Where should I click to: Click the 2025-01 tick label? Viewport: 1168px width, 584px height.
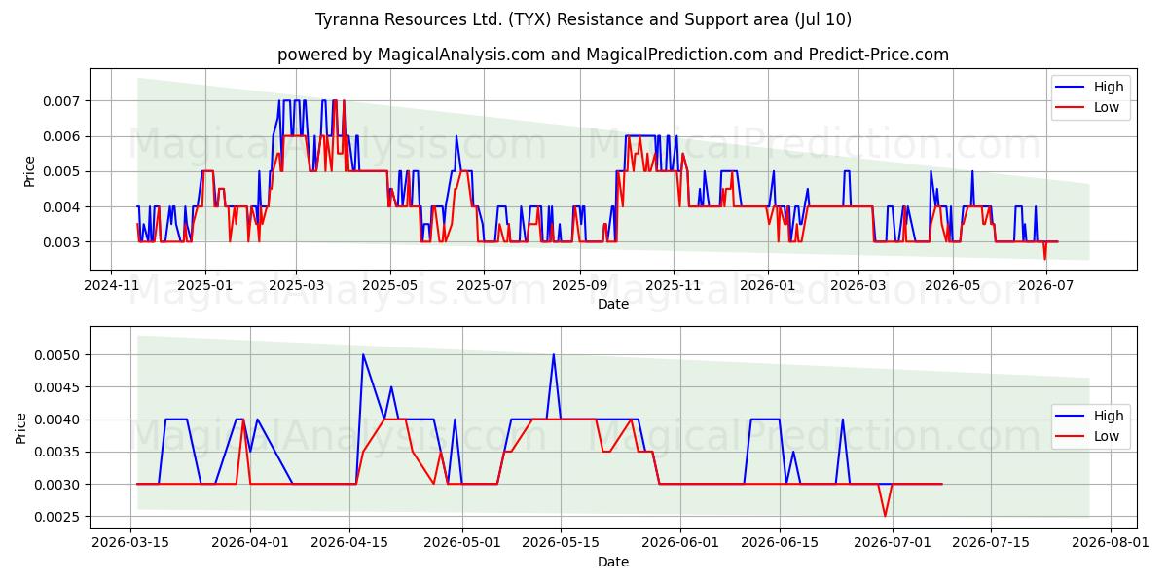tap(205, 285)
